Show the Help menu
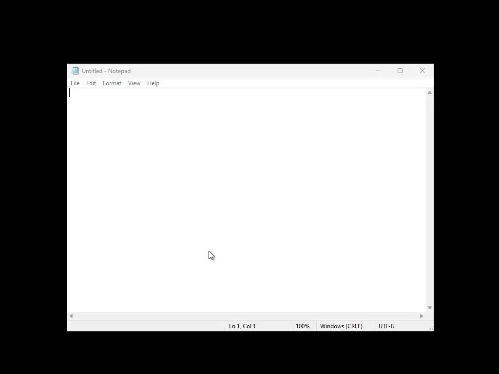This screenshot has width=499, height=374. point(153,83)
